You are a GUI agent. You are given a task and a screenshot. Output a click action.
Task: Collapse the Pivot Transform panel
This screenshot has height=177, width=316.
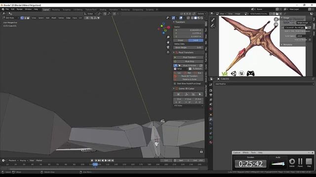pos(174,53)
